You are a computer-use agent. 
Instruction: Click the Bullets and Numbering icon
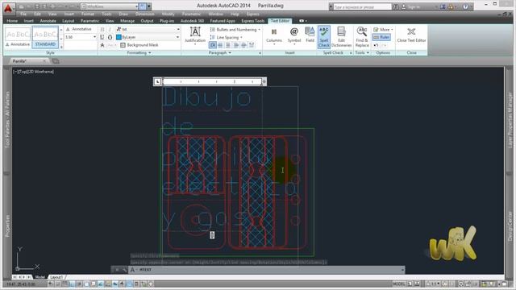(x=212, y=30)
